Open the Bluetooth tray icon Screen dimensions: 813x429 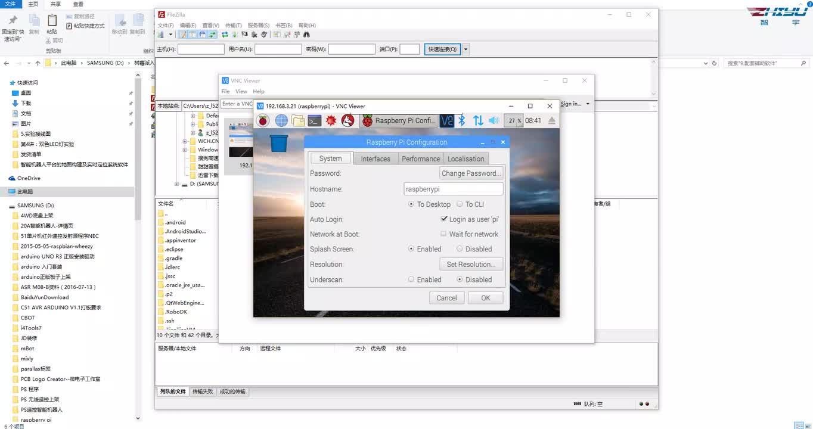point(461,120)
